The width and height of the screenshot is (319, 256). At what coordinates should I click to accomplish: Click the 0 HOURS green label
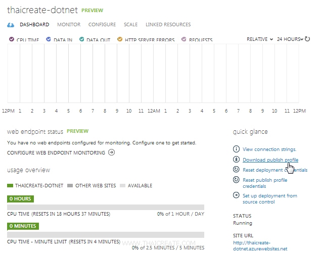tap(20, 199)
